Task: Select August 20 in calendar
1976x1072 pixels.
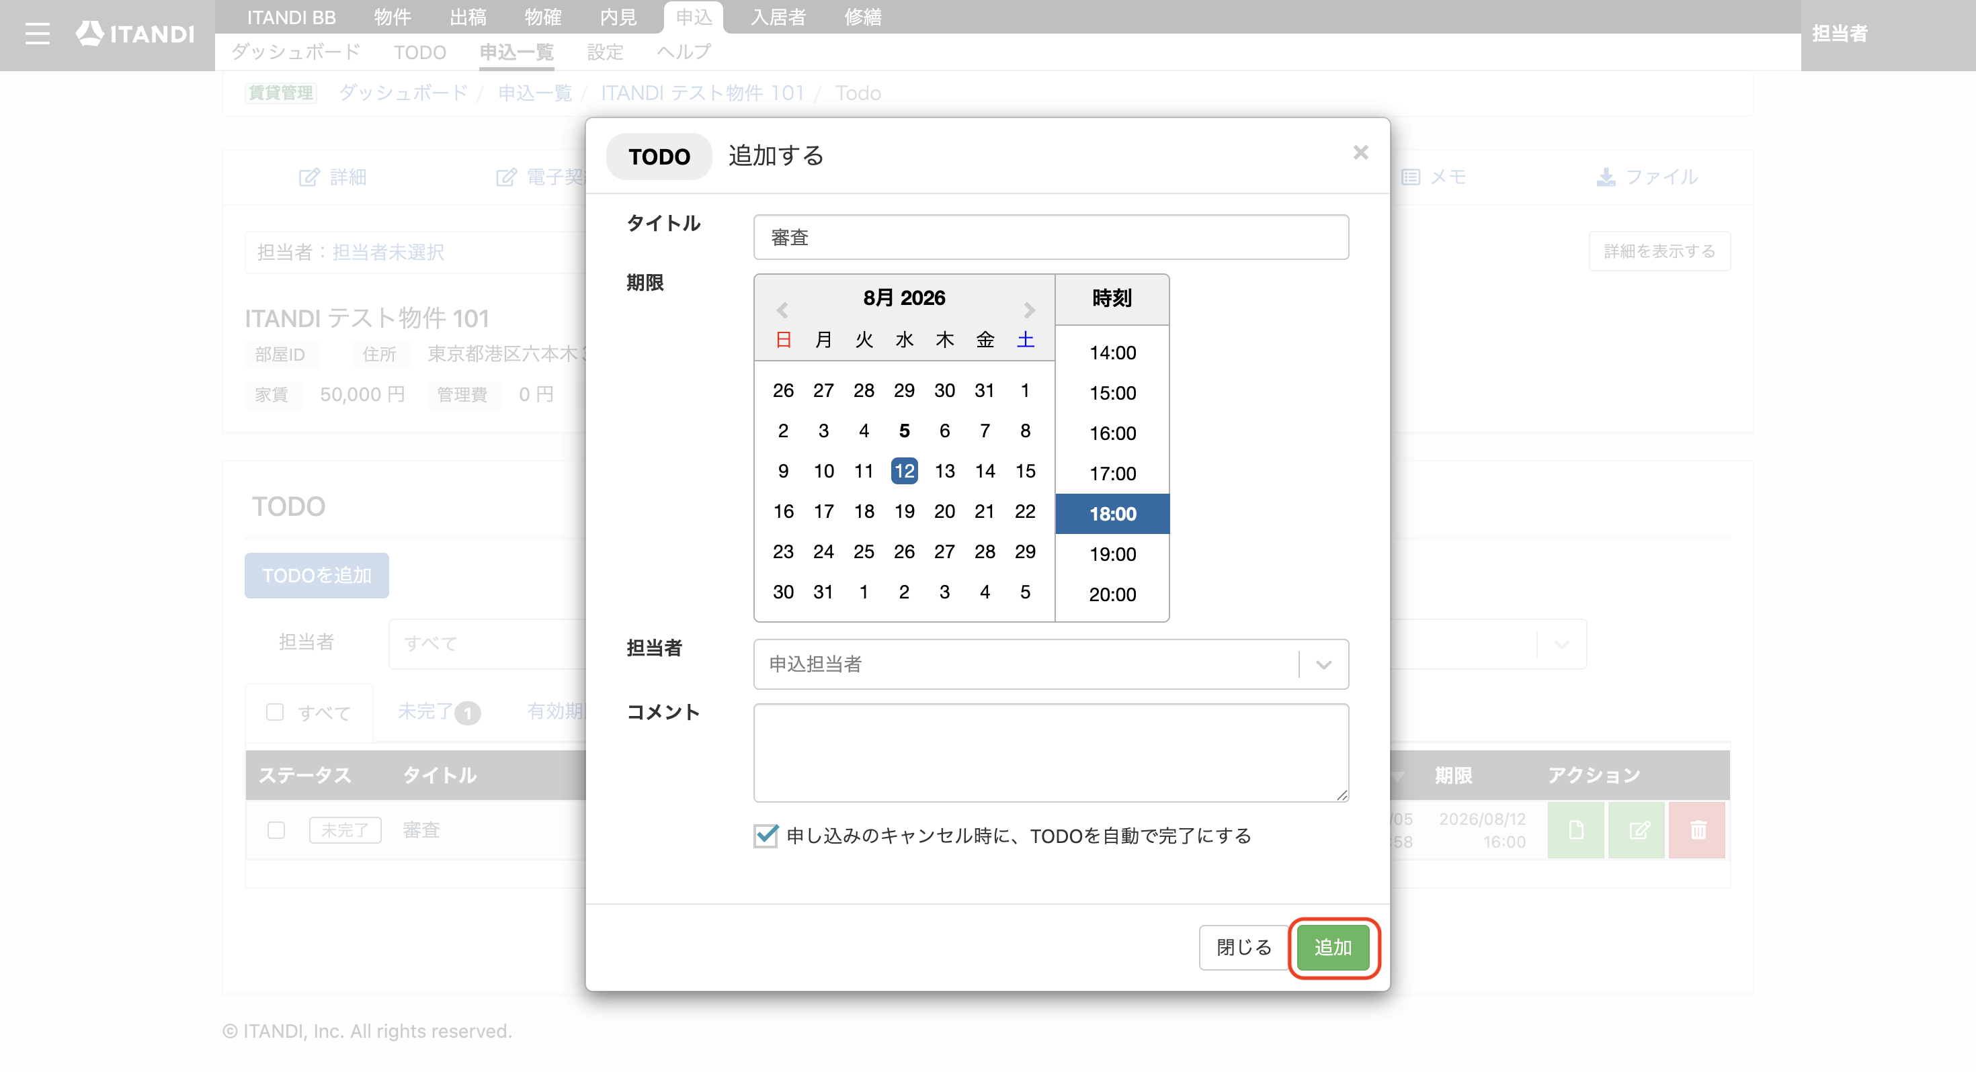Action: [x=944, y=510]
